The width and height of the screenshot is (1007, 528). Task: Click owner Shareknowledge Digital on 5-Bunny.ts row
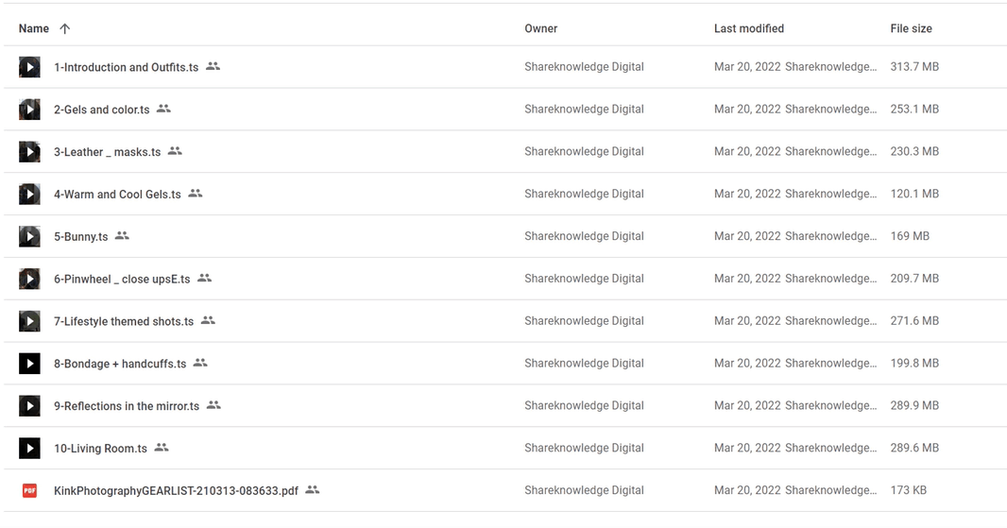[x=584, y=236]
